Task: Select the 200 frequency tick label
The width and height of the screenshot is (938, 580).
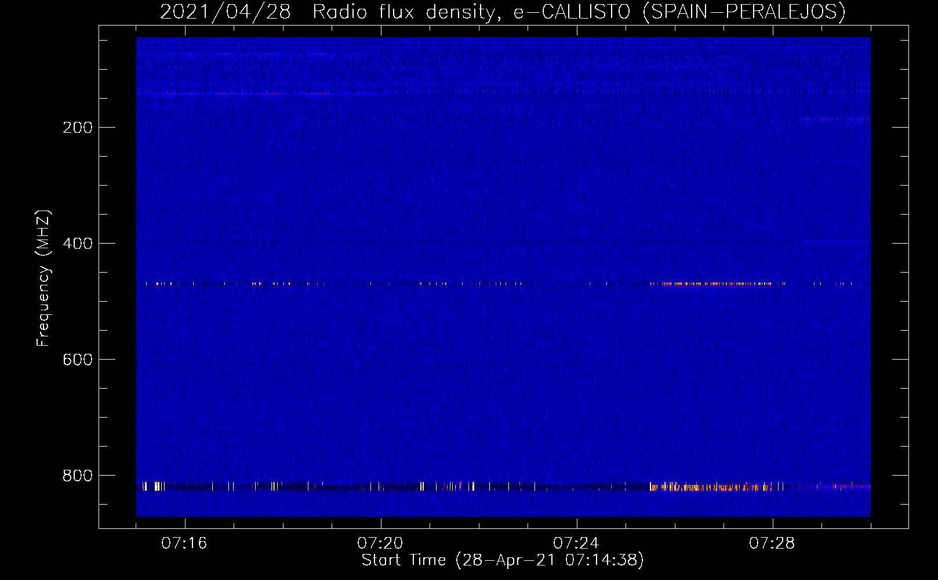Action: coord(78,128)
